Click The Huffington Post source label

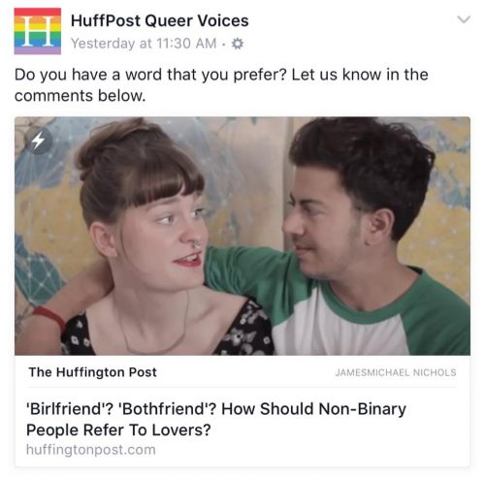(x=93, y=372)
